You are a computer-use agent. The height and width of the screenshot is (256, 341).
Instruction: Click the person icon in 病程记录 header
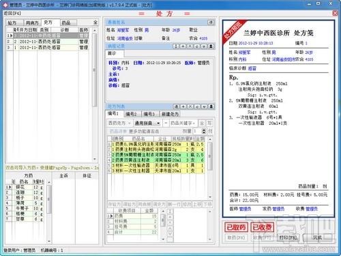pos(211,46)
